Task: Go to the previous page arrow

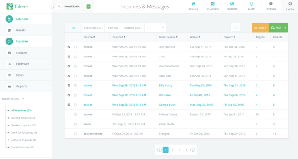Action: point(159,150)
